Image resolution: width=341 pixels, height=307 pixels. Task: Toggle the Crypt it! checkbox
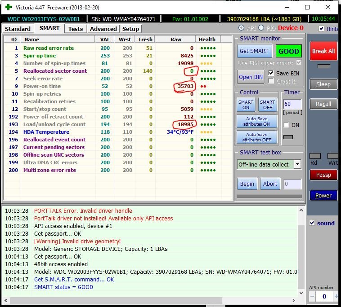[x=271, y=81]
